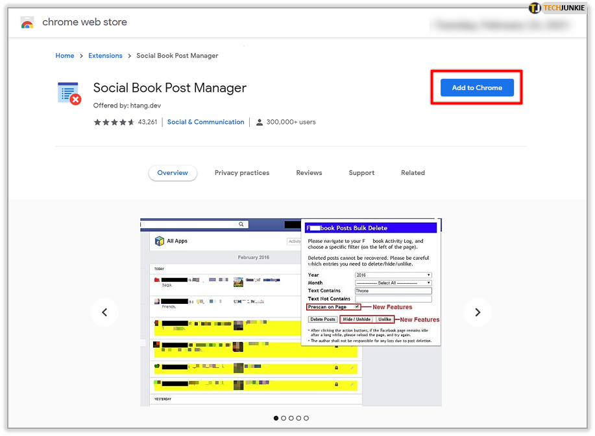The height and width of the screenshot is (436, 595).
Task: Click the star rating icons
Action: [114, 122]
